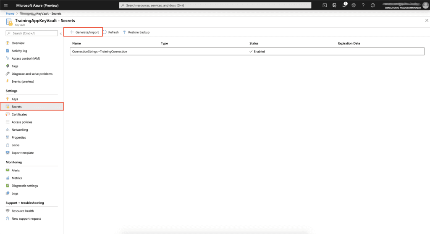Open Cloud Shell from the top bar
This screenshot has height=234, width=430.
click(x=325, y=5)
